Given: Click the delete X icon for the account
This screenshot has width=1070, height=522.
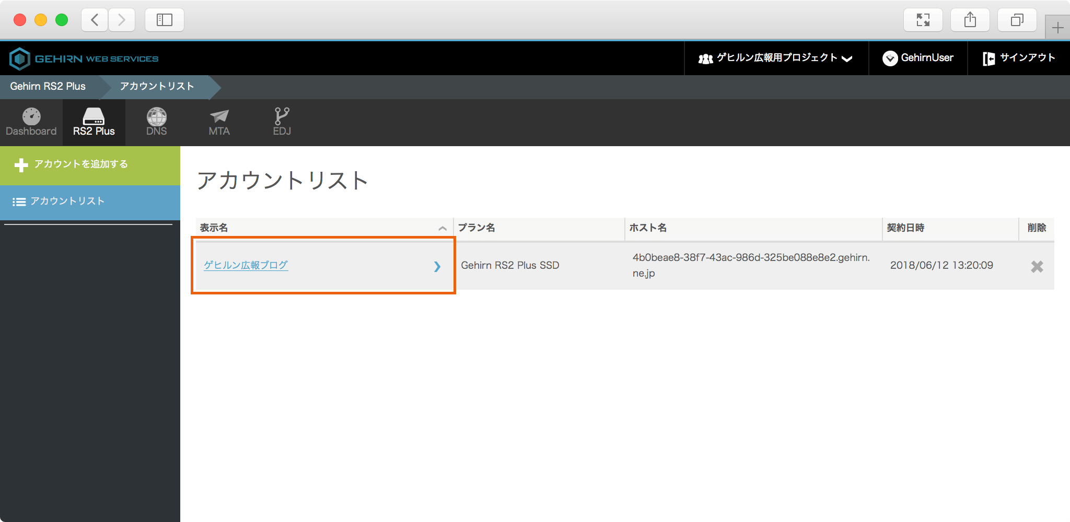Looking at the screenshot, I should click(1037, 267).
